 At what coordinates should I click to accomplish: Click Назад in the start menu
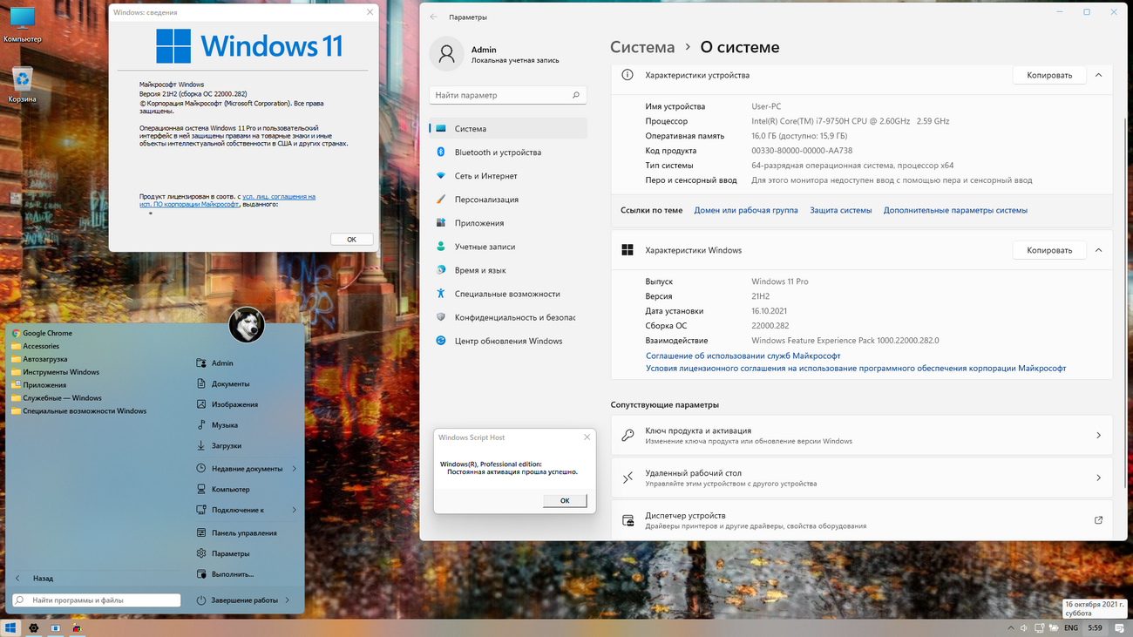[x=36, y=578]
